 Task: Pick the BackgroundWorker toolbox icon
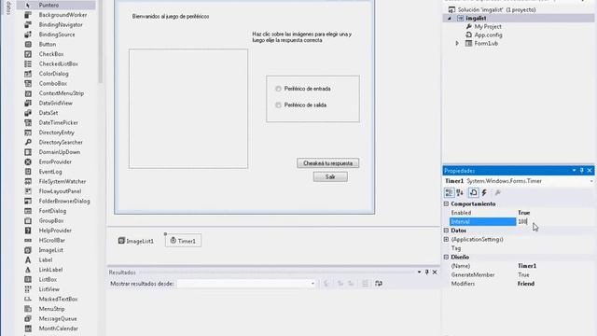[x=28, y=15]
